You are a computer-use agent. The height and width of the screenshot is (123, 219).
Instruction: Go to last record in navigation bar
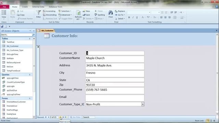coord(63,117)
